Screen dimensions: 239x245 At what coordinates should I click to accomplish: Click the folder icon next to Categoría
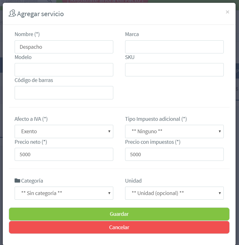pyautogui.click(x=17, y=181)
